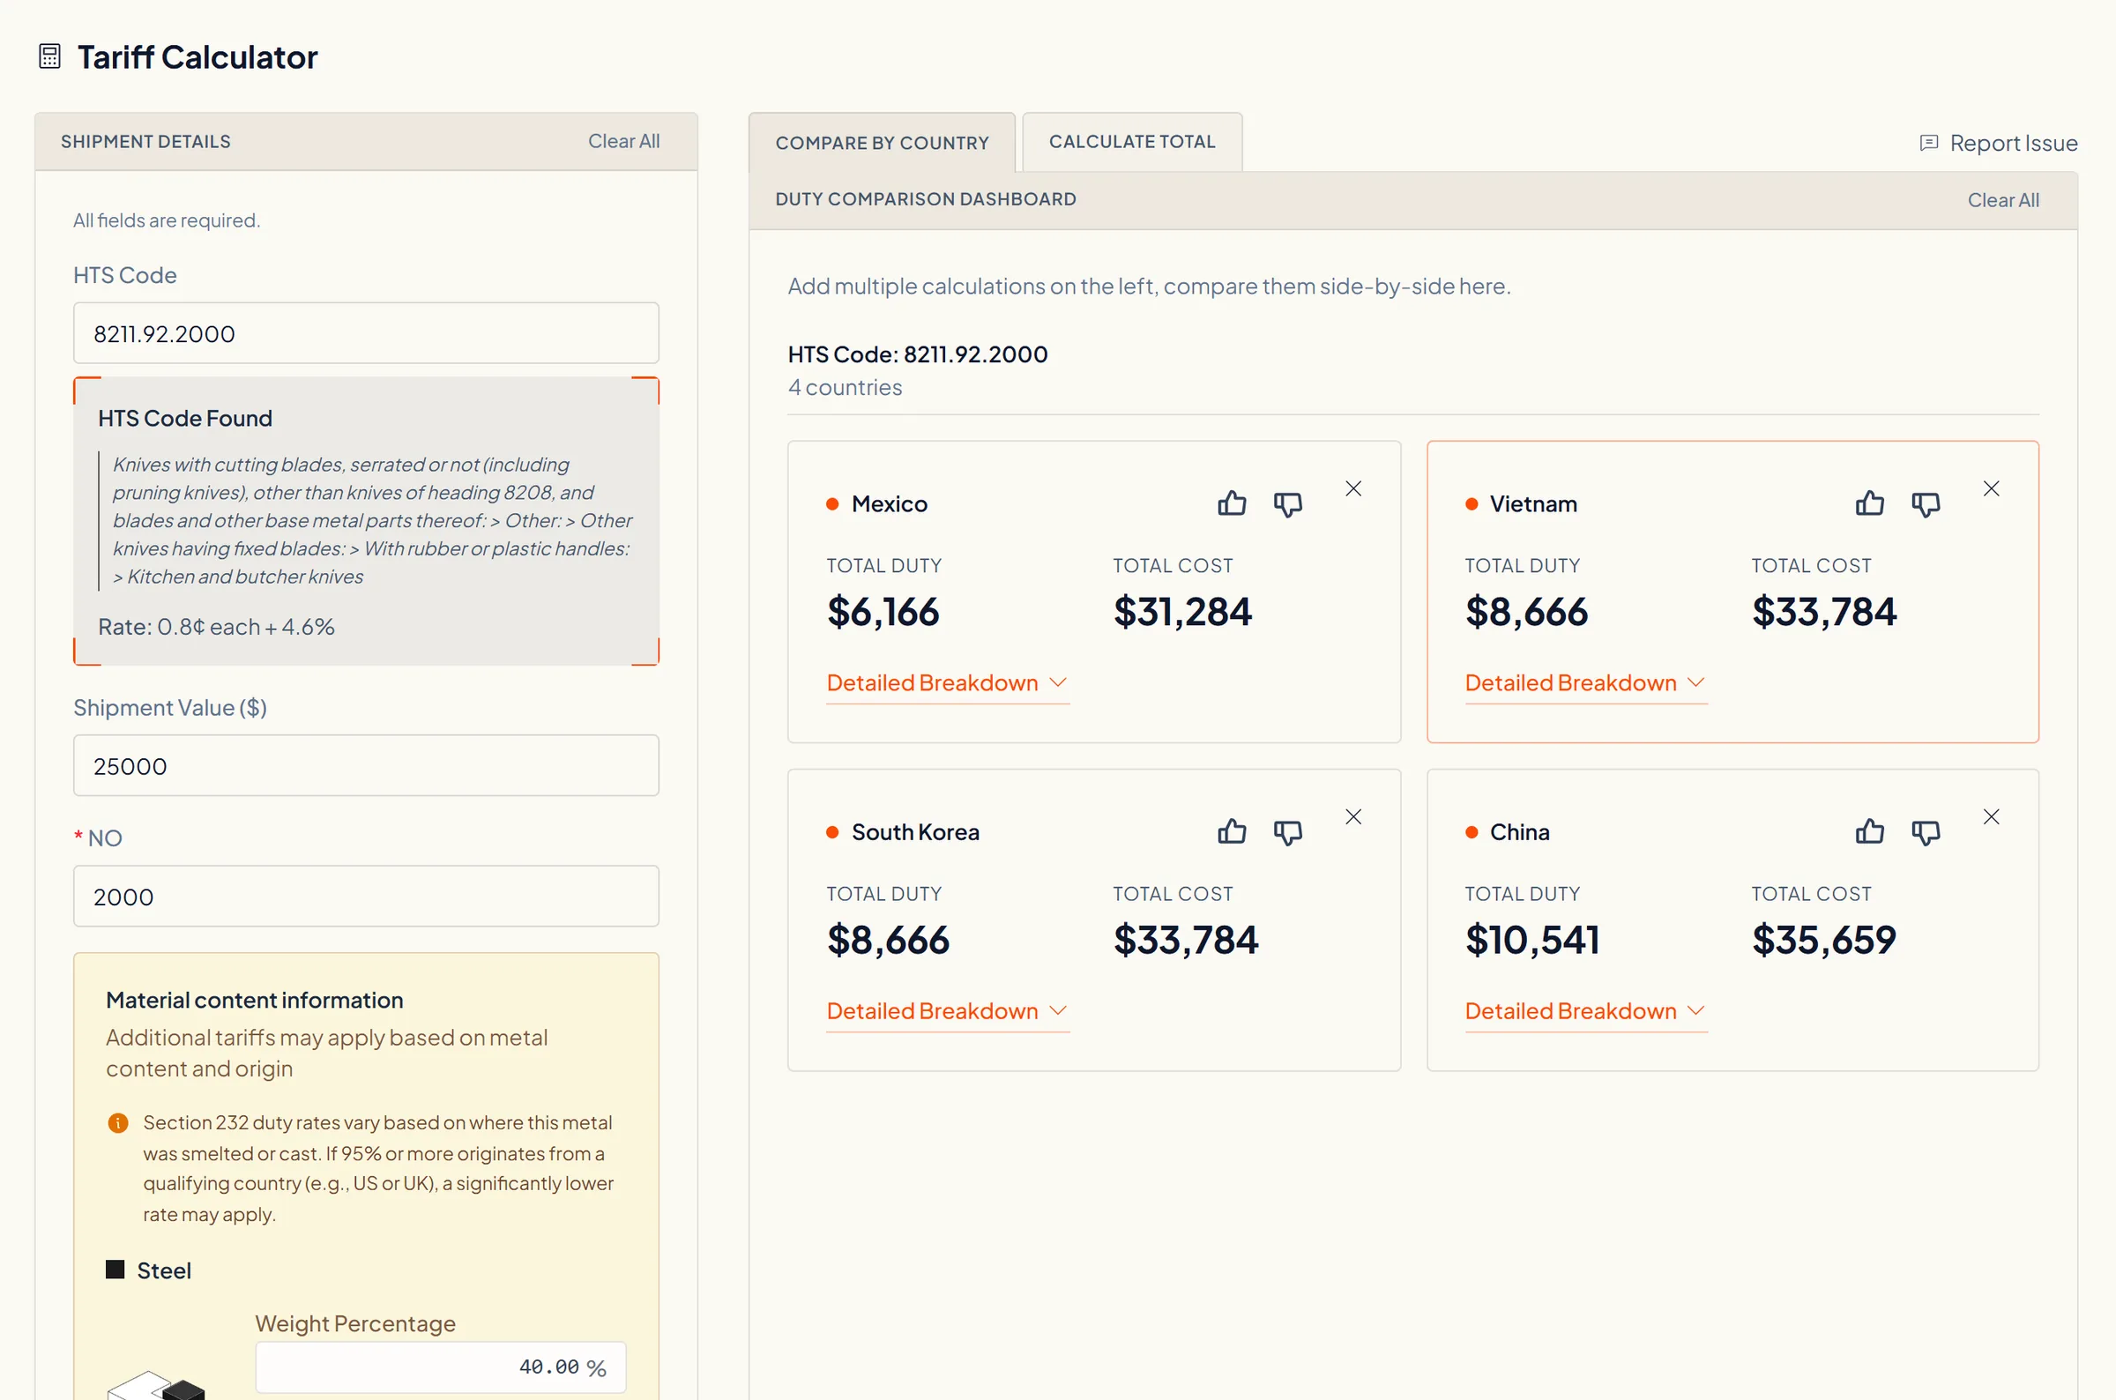Expand Detailed Breakdown for South Korea
The width and height of the screenshot is (2116, 1400).
[x=947, y=1010]
